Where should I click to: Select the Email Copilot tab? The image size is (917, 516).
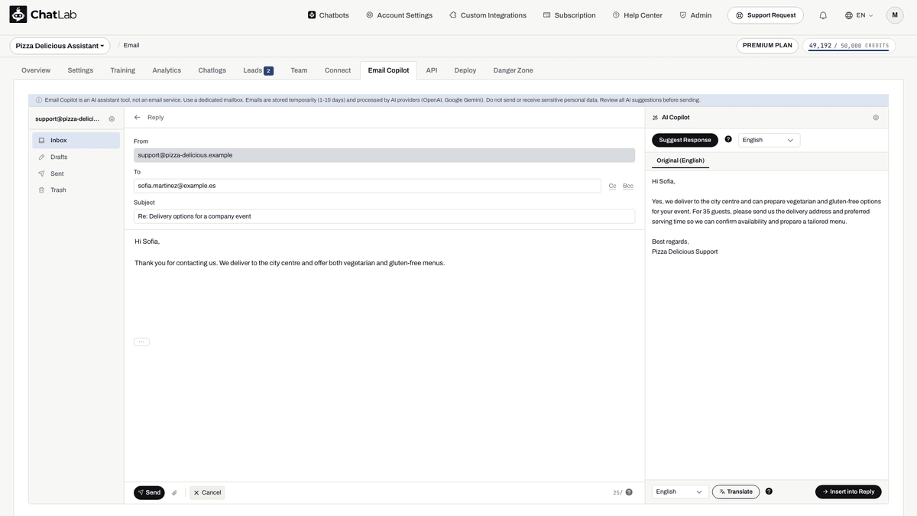click(x=388, y=70)
